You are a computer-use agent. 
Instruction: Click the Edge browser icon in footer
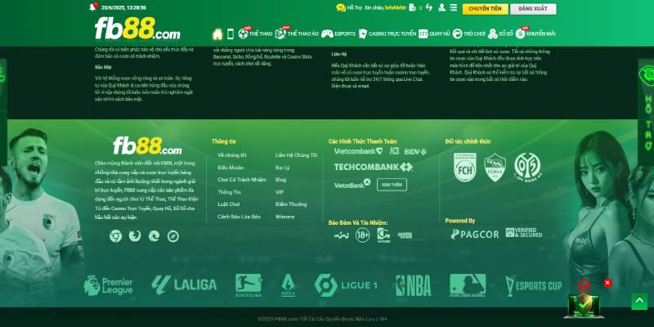[x=154, y=236]
